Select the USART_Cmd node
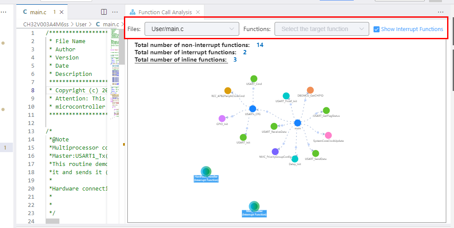 254,78
